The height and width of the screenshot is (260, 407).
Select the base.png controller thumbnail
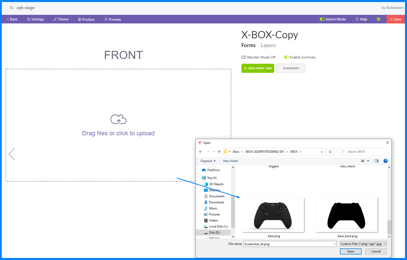(x=273, y=215)
